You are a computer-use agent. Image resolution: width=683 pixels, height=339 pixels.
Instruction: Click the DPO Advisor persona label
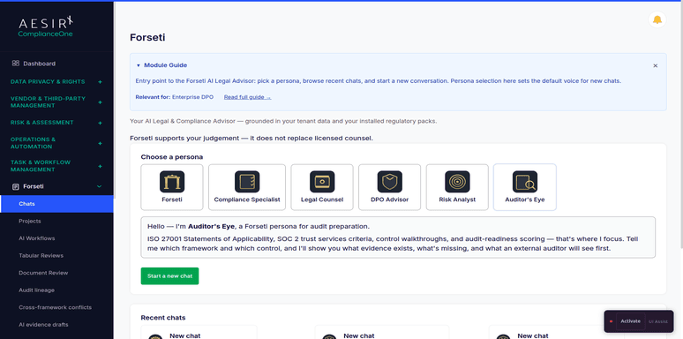point(390,200)
